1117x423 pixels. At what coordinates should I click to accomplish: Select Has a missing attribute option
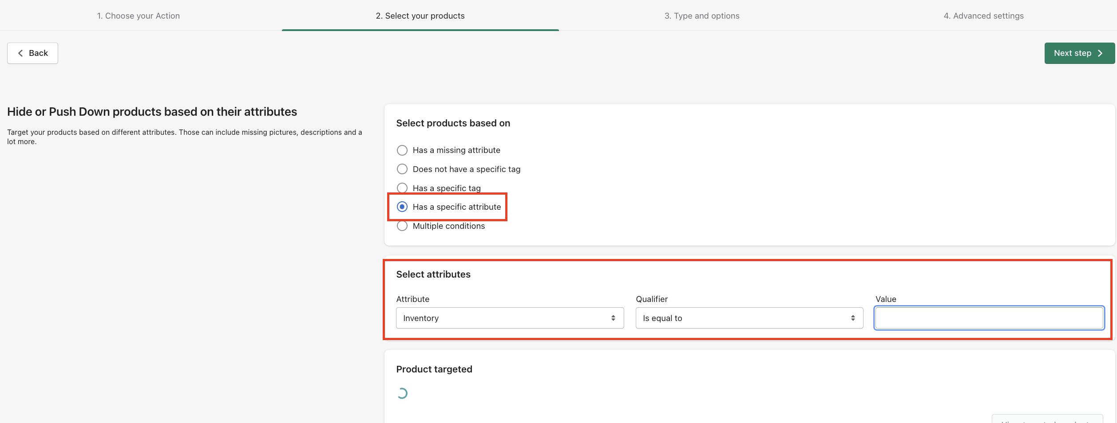[402, 150]
